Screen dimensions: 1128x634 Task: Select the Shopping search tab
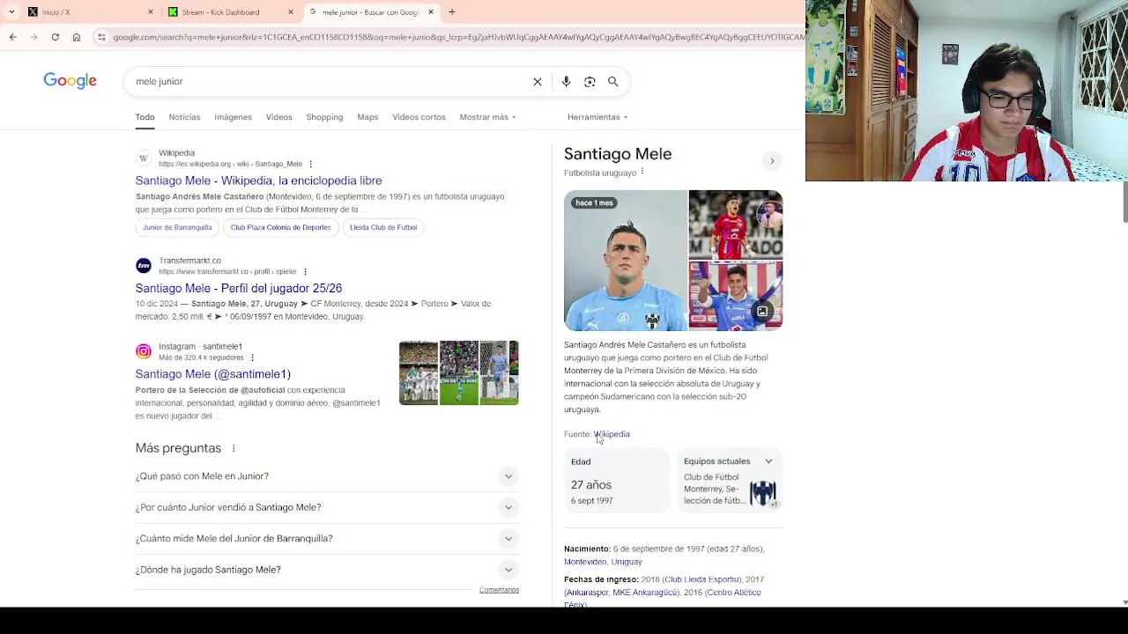coord(324,117)
